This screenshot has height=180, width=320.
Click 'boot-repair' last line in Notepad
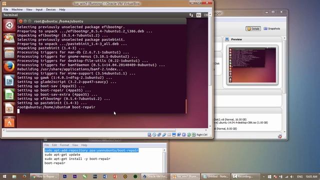coord(55,163)
